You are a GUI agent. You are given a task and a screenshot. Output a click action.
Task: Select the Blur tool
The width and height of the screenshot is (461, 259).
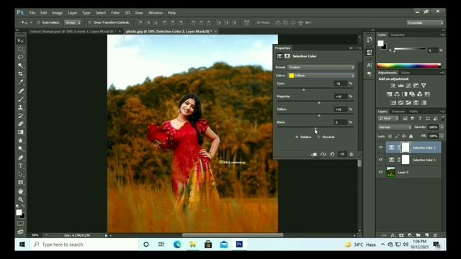(x=21, y=141)
